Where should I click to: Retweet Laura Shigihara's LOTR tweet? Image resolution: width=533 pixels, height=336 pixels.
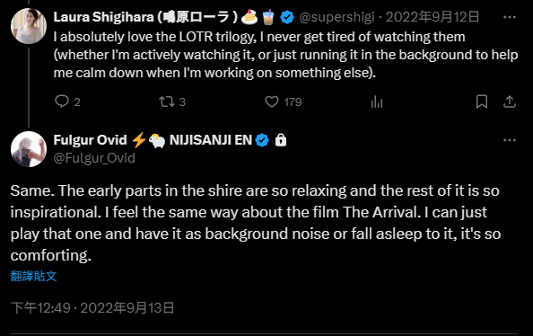167,102
